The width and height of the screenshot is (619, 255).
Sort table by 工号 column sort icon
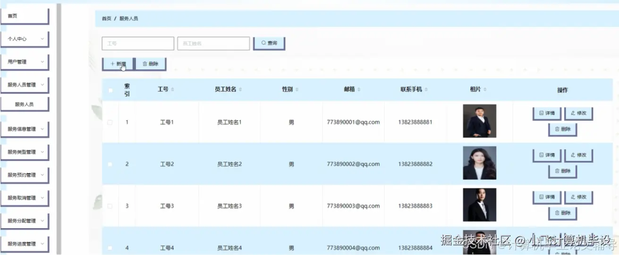click(x=172, y=90)
